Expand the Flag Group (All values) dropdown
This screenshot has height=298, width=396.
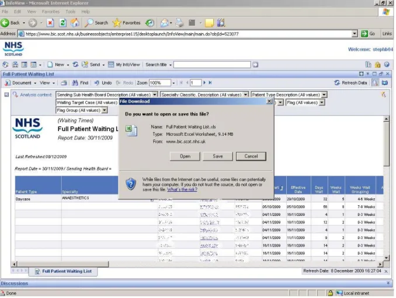[105, 110]
